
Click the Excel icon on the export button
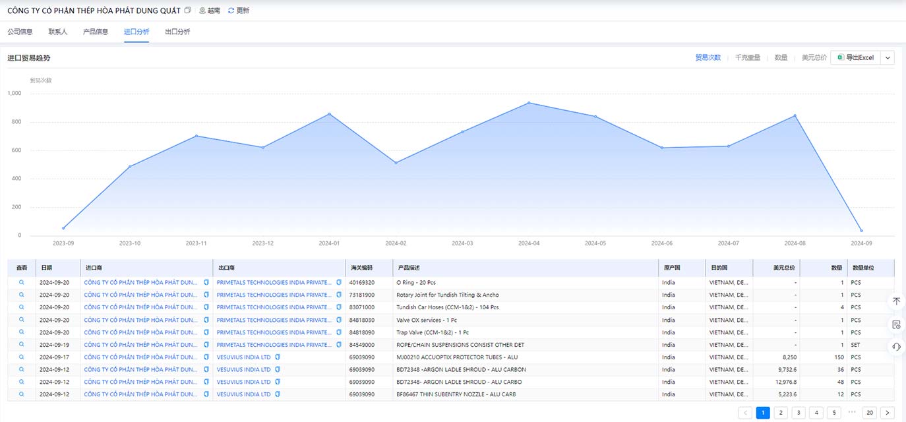pos(840,57)
